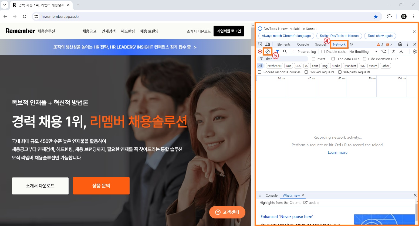
Task: Open network conditions wifi icon
Action: pos(384,52)
